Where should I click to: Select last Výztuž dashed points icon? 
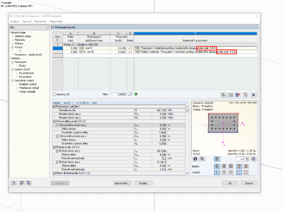(246, 172)
